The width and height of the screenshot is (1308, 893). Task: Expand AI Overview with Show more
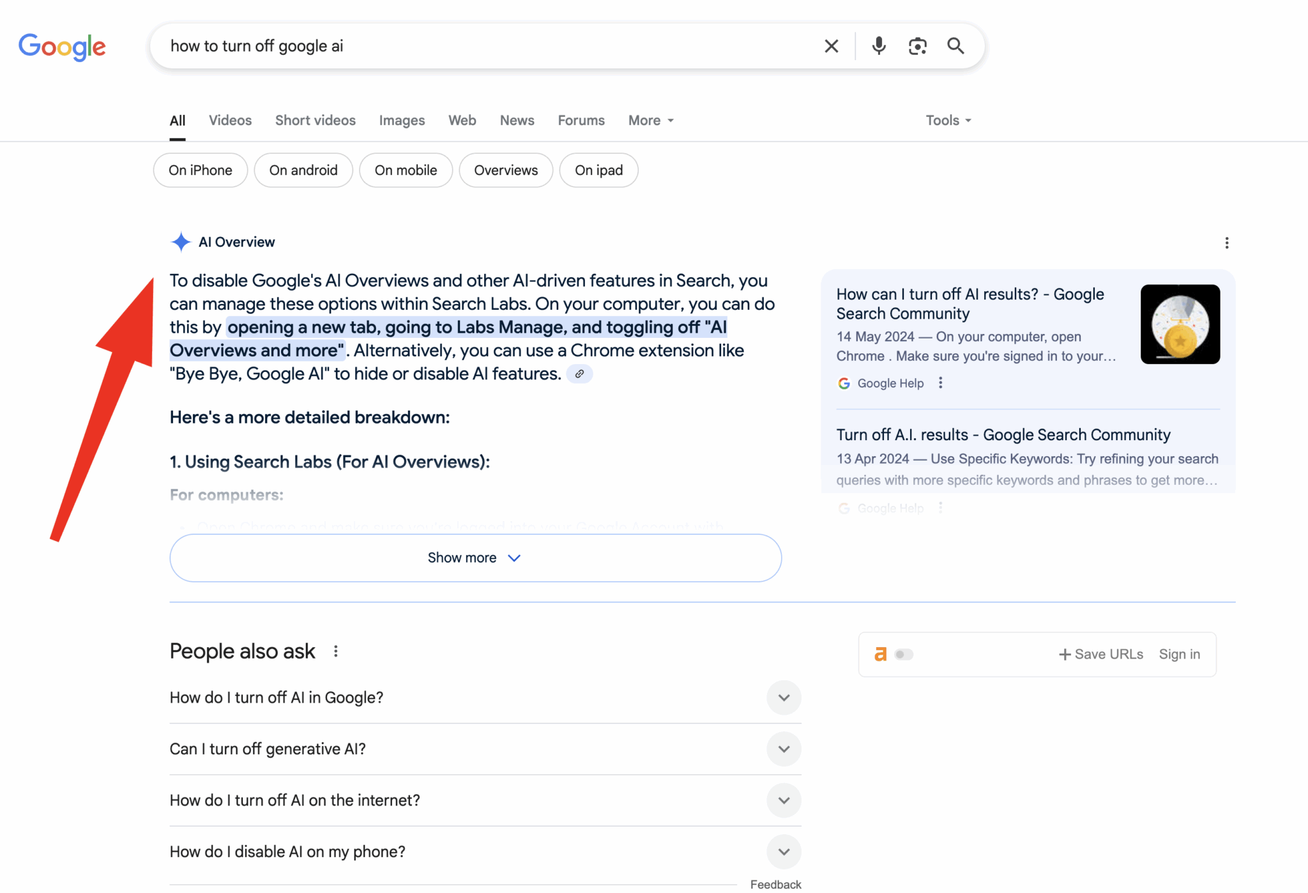pyautogui.click(x=475, y=558)
